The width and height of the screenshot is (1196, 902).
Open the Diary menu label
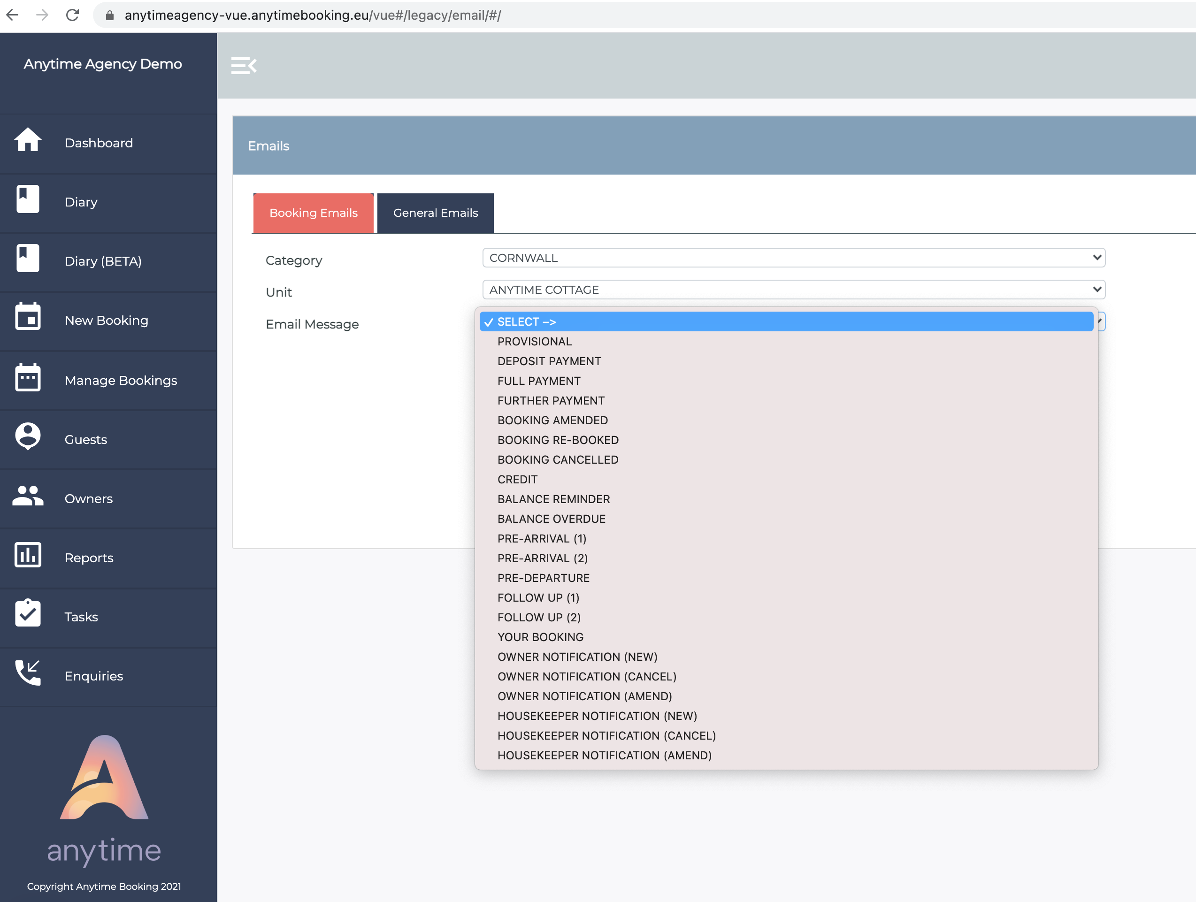pos(81,203)
